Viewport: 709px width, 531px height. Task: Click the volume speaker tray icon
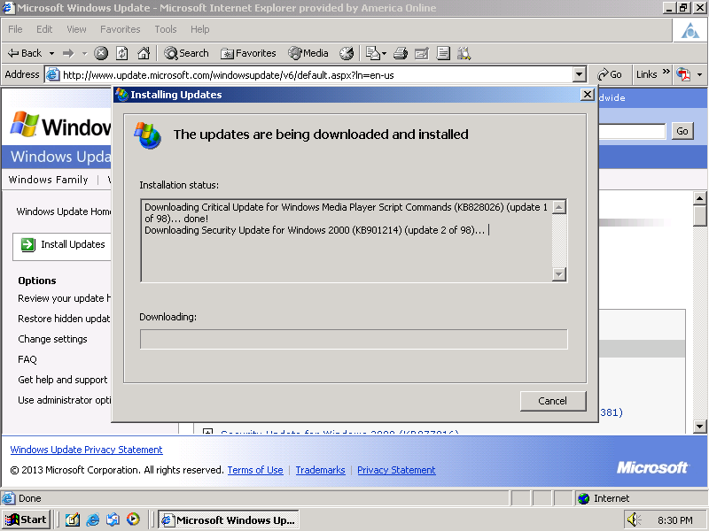634,520
